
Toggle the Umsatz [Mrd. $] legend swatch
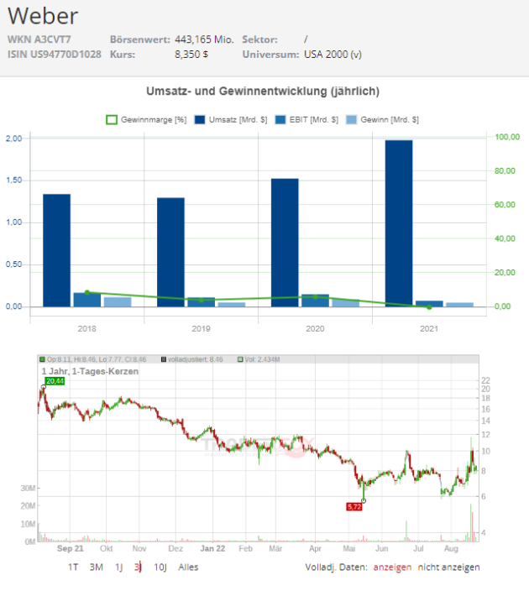pyautogui.click(x=200, y=120)
